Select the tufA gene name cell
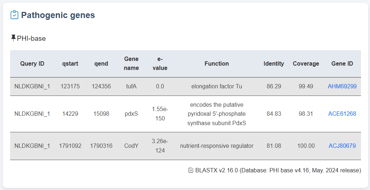 131,87
